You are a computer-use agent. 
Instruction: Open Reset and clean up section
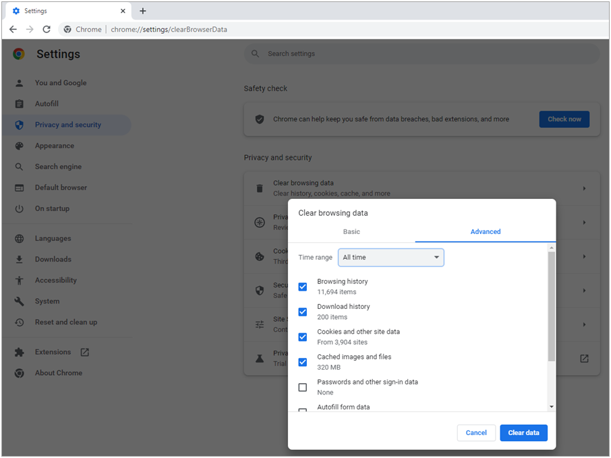[66, 322]
